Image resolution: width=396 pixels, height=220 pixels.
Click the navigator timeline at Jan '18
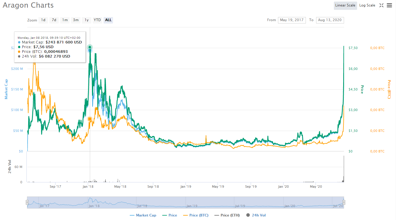(x=94, y=206)
